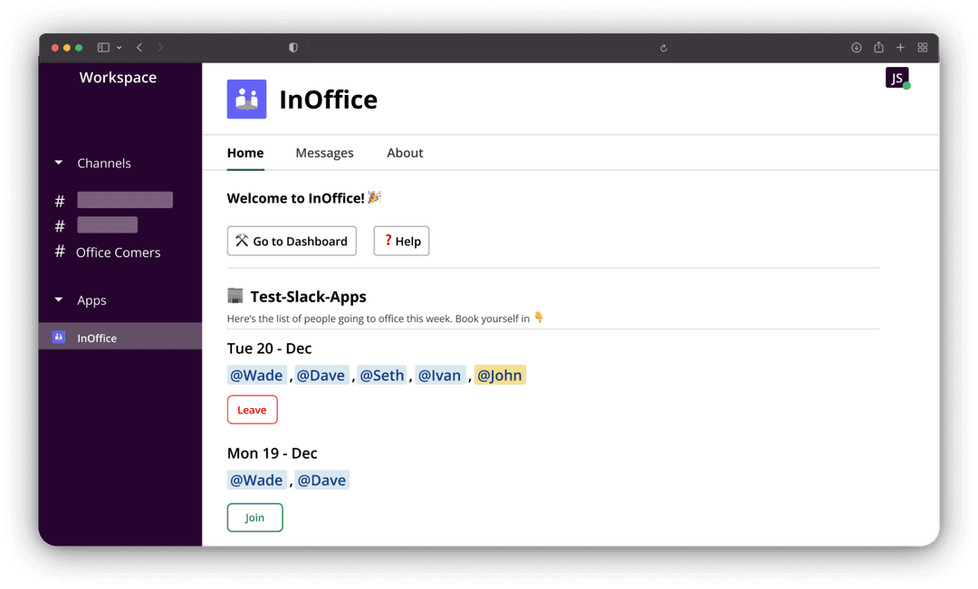978x589 pixels.
Task: Click the Go to Dashboard button
Action: coord(292,242)
